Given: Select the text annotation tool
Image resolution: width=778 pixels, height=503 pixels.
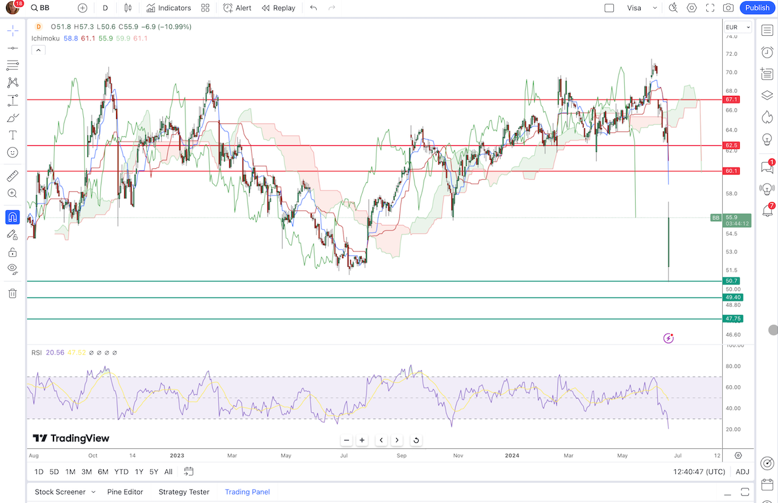Looking at the screenshot, I should (x=12, y=135).
